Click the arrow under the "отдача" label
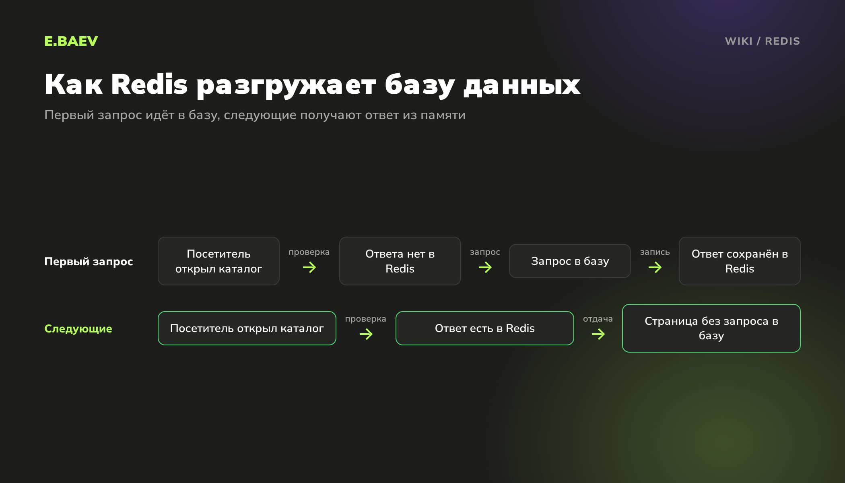The width and height of the screenshot is (845, 483). point(598,334)
